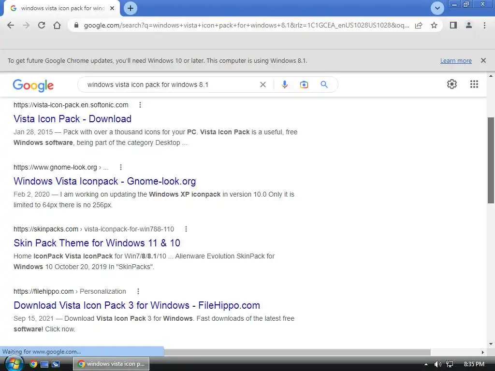Launch Chrome from quick launch bar
The height and width of the screenshot is (371, 495).
[x=33, y=364]
